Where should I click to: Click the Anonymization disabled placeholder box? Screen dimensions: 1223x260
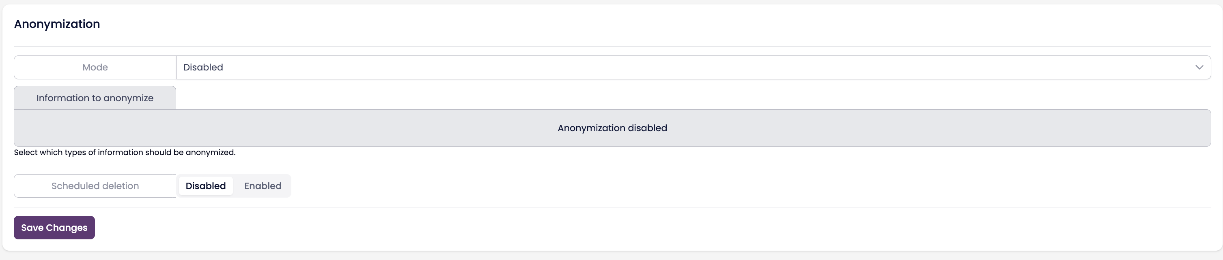tap(612, 128)
